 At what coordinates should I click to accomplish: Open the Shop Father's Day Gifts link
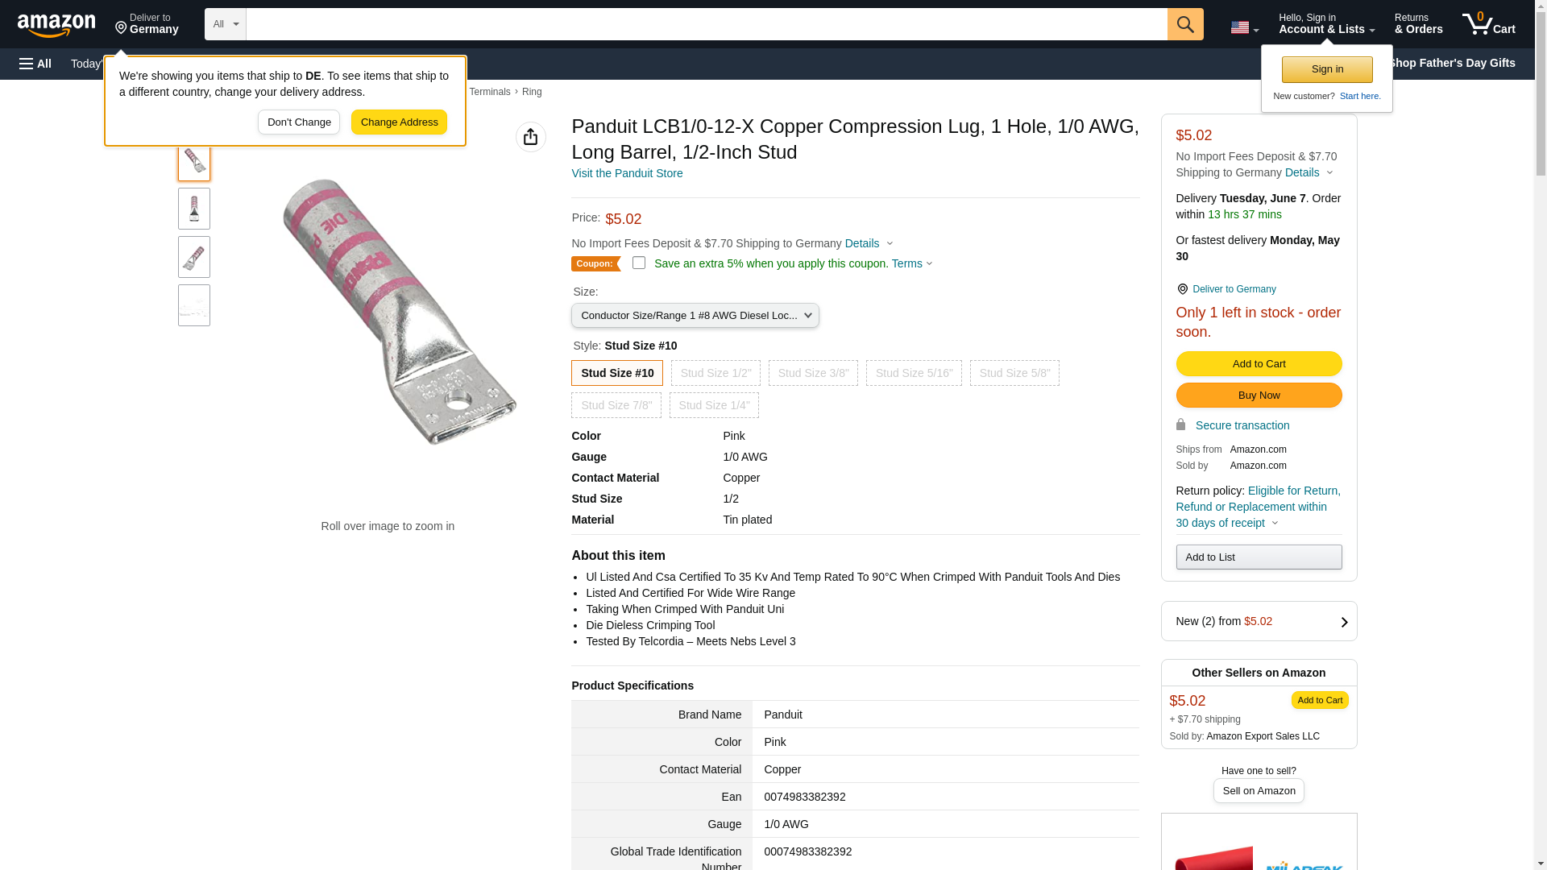point(1450,63)
